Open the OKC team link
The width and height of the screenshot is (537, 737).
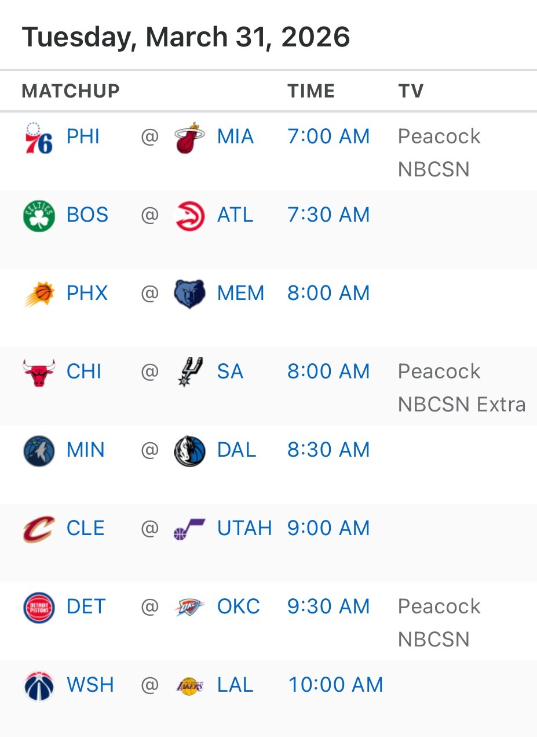point(238,607)
